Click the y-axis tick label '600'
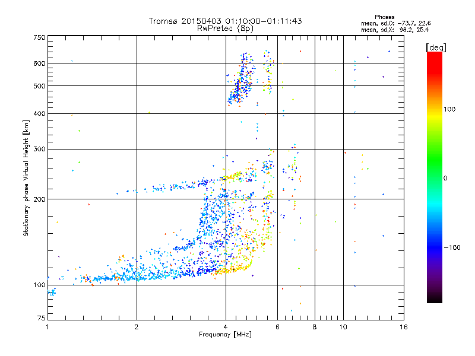 [40, 63]
